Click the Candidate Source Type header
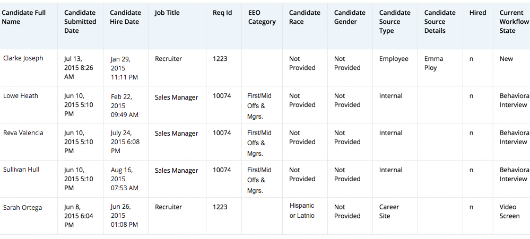 395,22
